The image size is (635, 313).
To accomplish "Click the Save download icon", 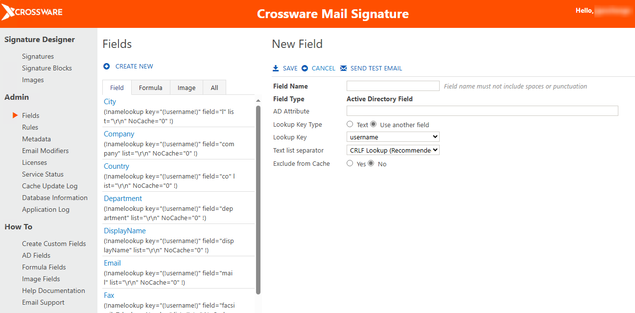I will click(x=276, y=68).
